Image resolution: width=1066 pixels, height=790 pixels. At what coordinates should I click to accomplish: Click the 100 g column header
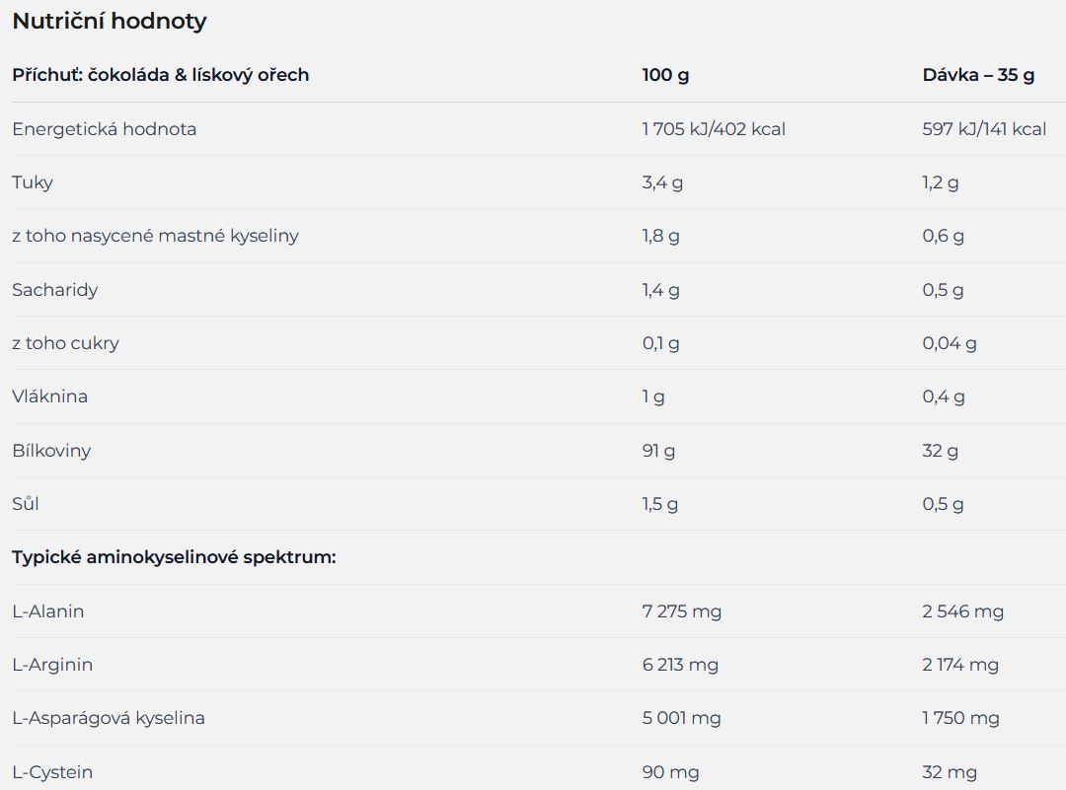[x=665, y=75]
